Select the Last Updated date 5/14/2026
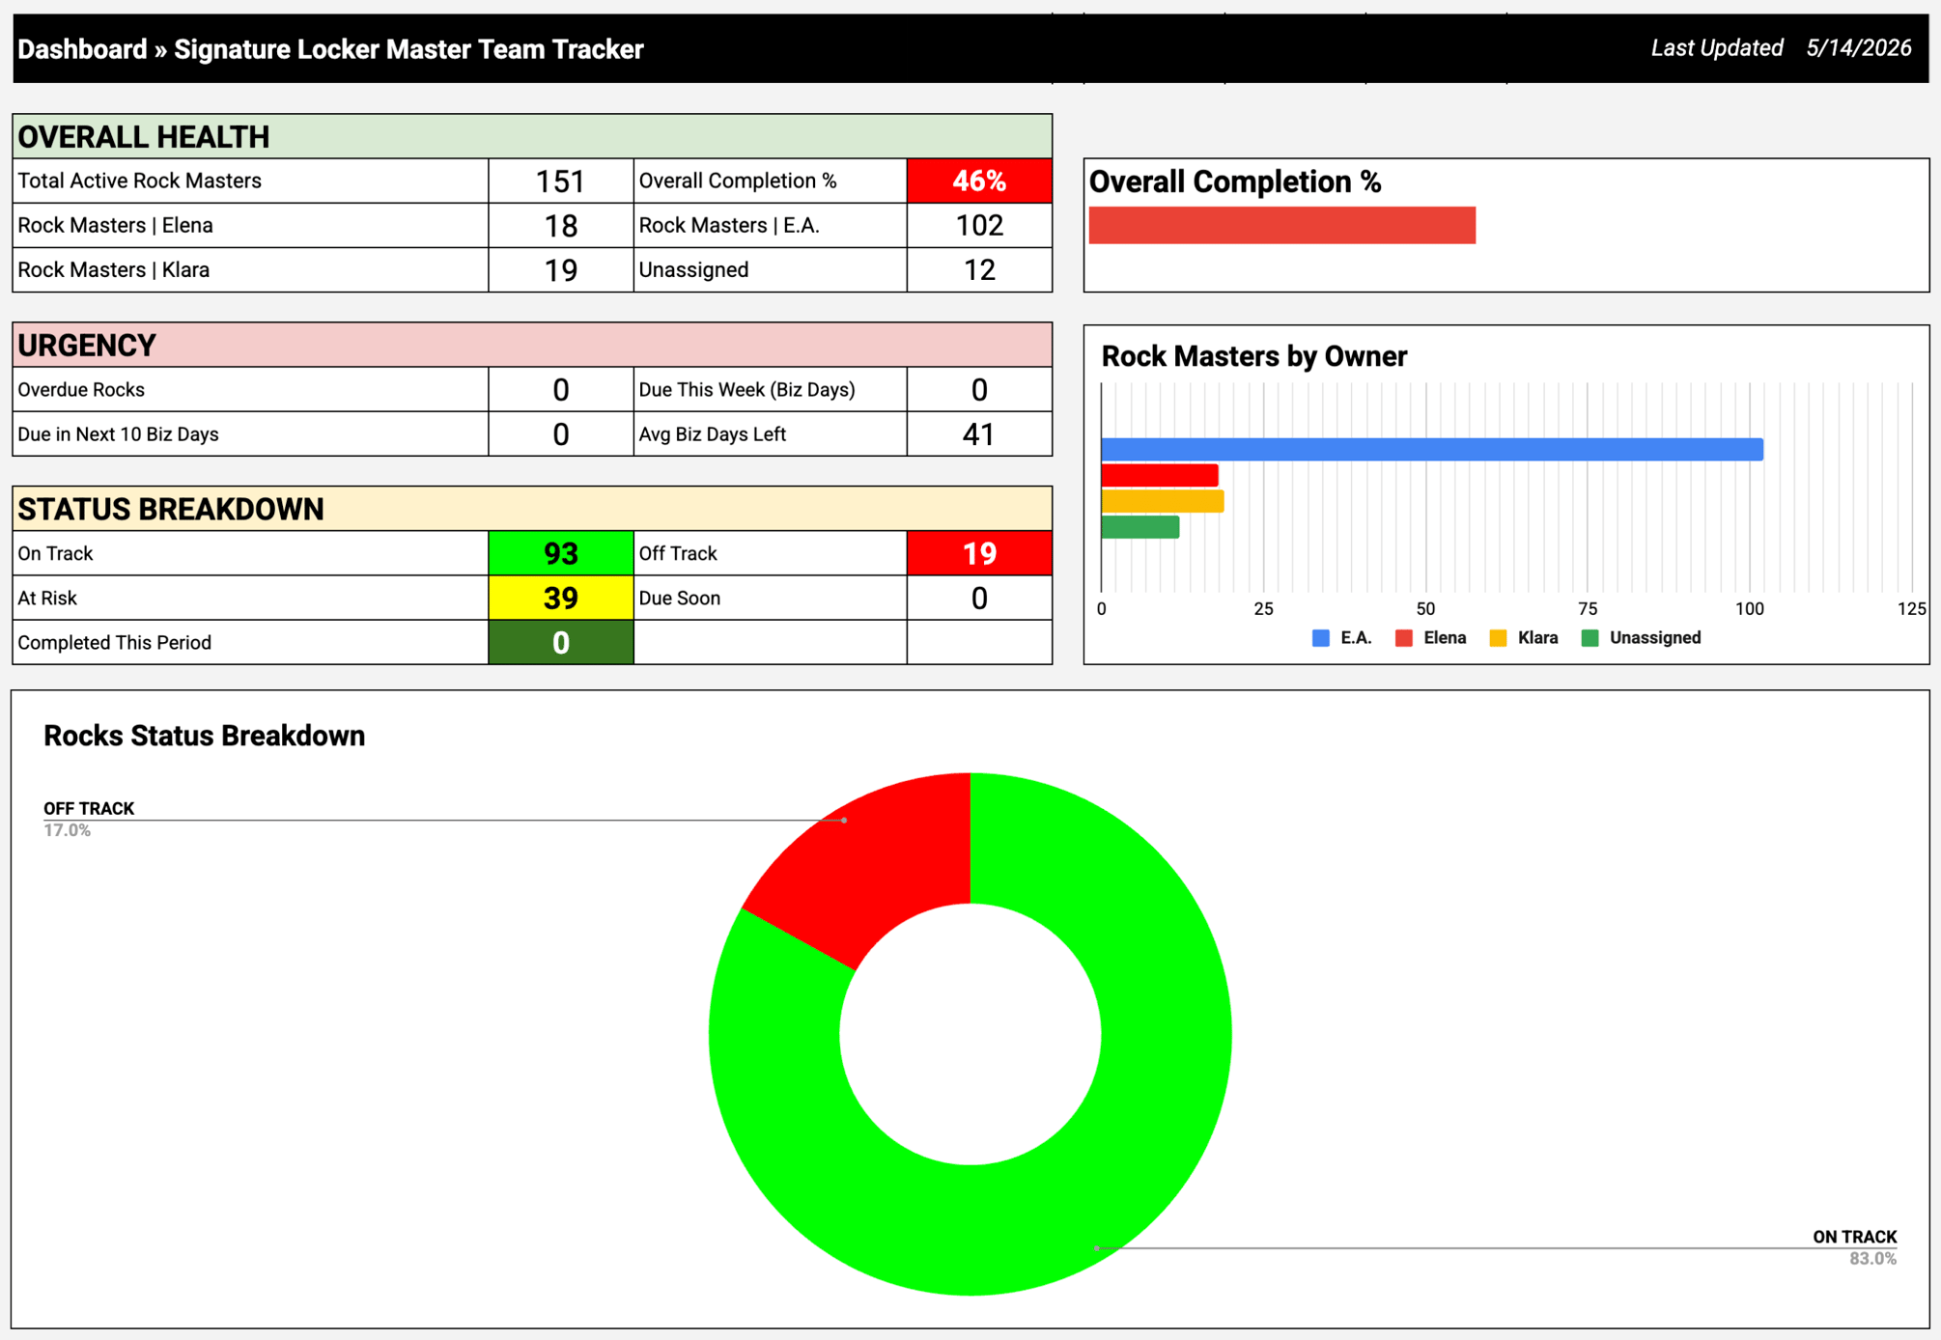The width and height of the screenshot is (1941, 1340). [1858, 48]
